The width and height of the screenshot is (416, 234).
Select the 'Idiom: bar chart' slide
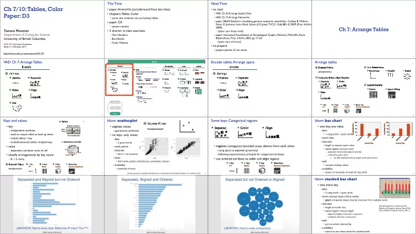(x=364, y=146)
